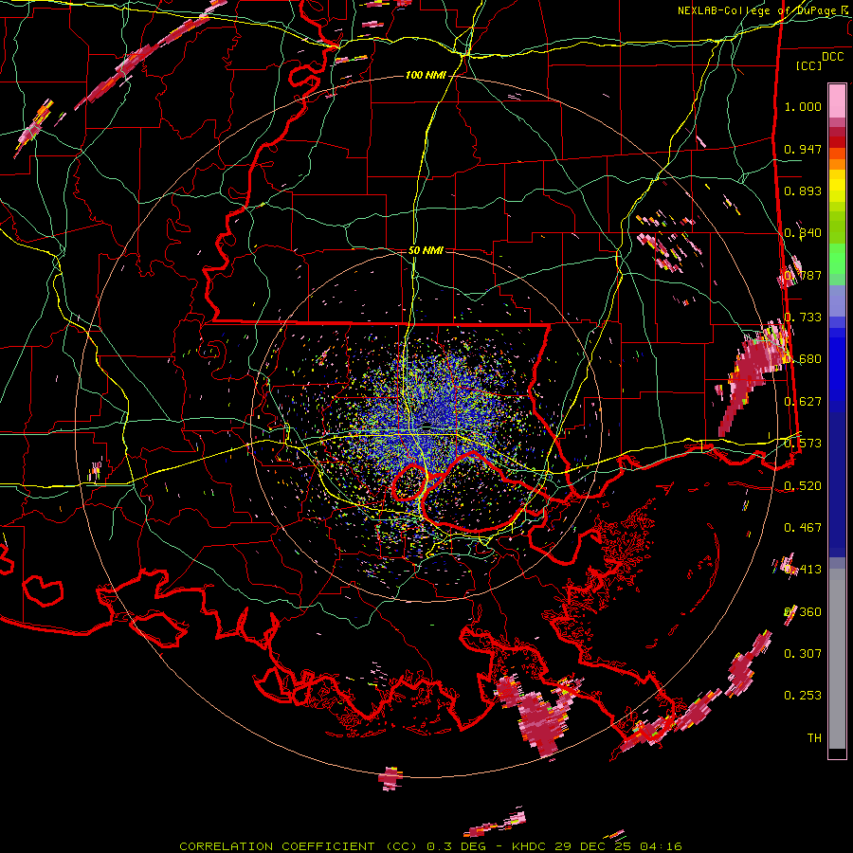Click the 0.733 scale value
Image resolution: width=853 pixels, height=853 pixels.
point(803,318)
